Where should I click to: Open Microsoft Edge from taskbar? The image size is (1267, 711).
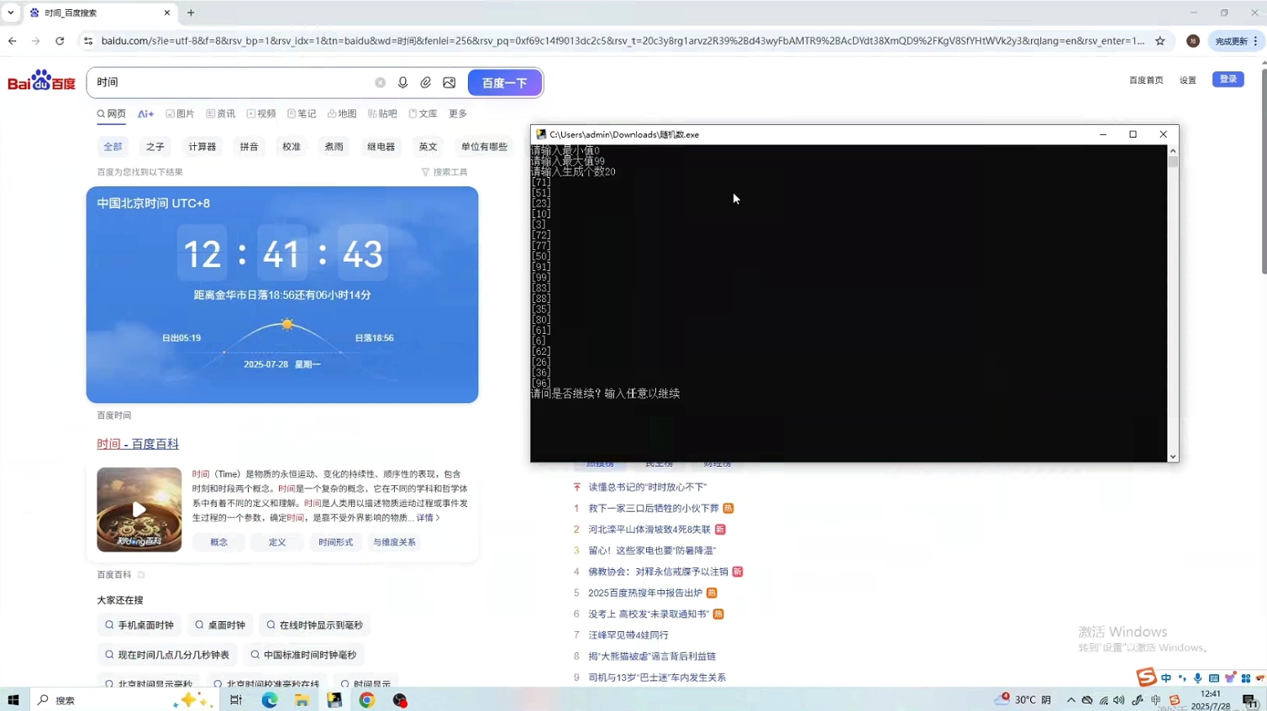[269, 700]
